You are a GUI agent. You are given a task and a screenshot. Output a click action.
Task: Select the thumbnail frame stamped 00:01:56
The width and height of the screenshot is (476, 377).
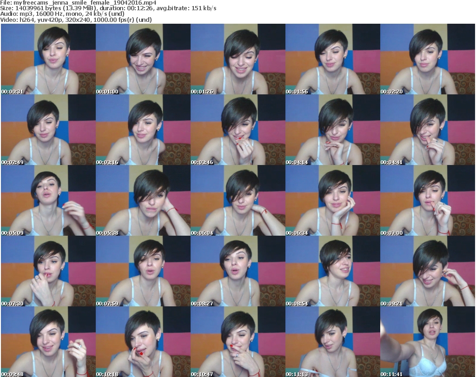tap(333, 59)
